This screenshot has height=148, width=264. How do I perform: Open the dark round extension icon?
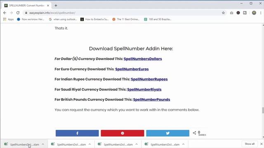click(x=238, y=13)
